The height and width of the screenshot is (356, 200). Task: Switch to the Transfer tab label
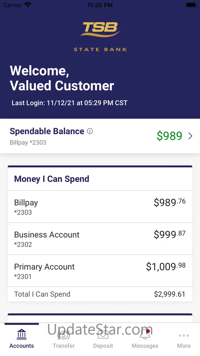pyautogui.click(x=64, y=346)
